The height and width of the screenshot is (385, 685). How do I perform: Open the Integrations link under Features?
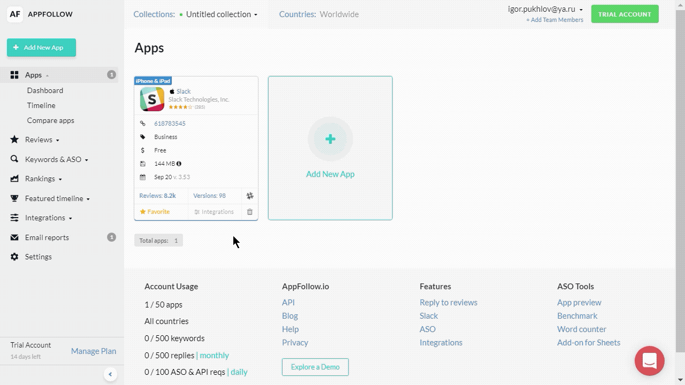click(441, 342)
